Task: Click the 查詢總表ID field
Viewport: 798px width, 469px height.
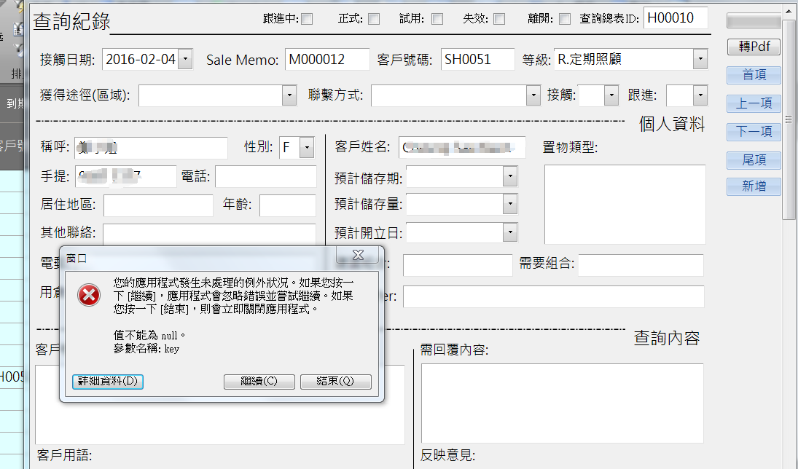Action: 676,17
